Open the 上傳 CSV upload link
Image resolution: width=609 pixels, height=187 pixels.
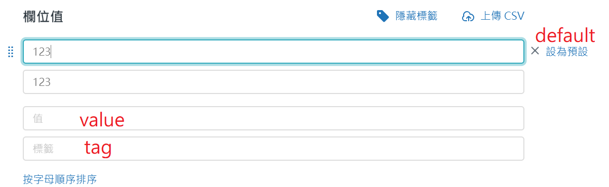click(x=502, y=16)
